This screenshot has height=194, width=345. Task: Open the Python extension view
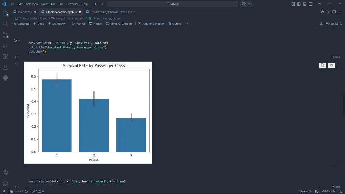(x=5, y=78)
